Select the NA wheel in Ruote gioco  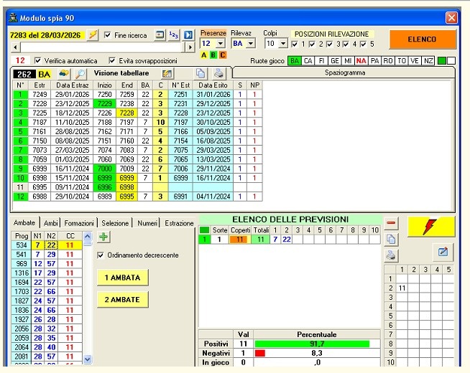point(361,61)
